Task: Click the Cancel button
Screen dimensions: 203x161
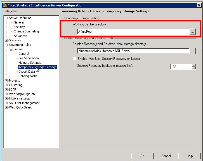Action: (x=166, y=156)
